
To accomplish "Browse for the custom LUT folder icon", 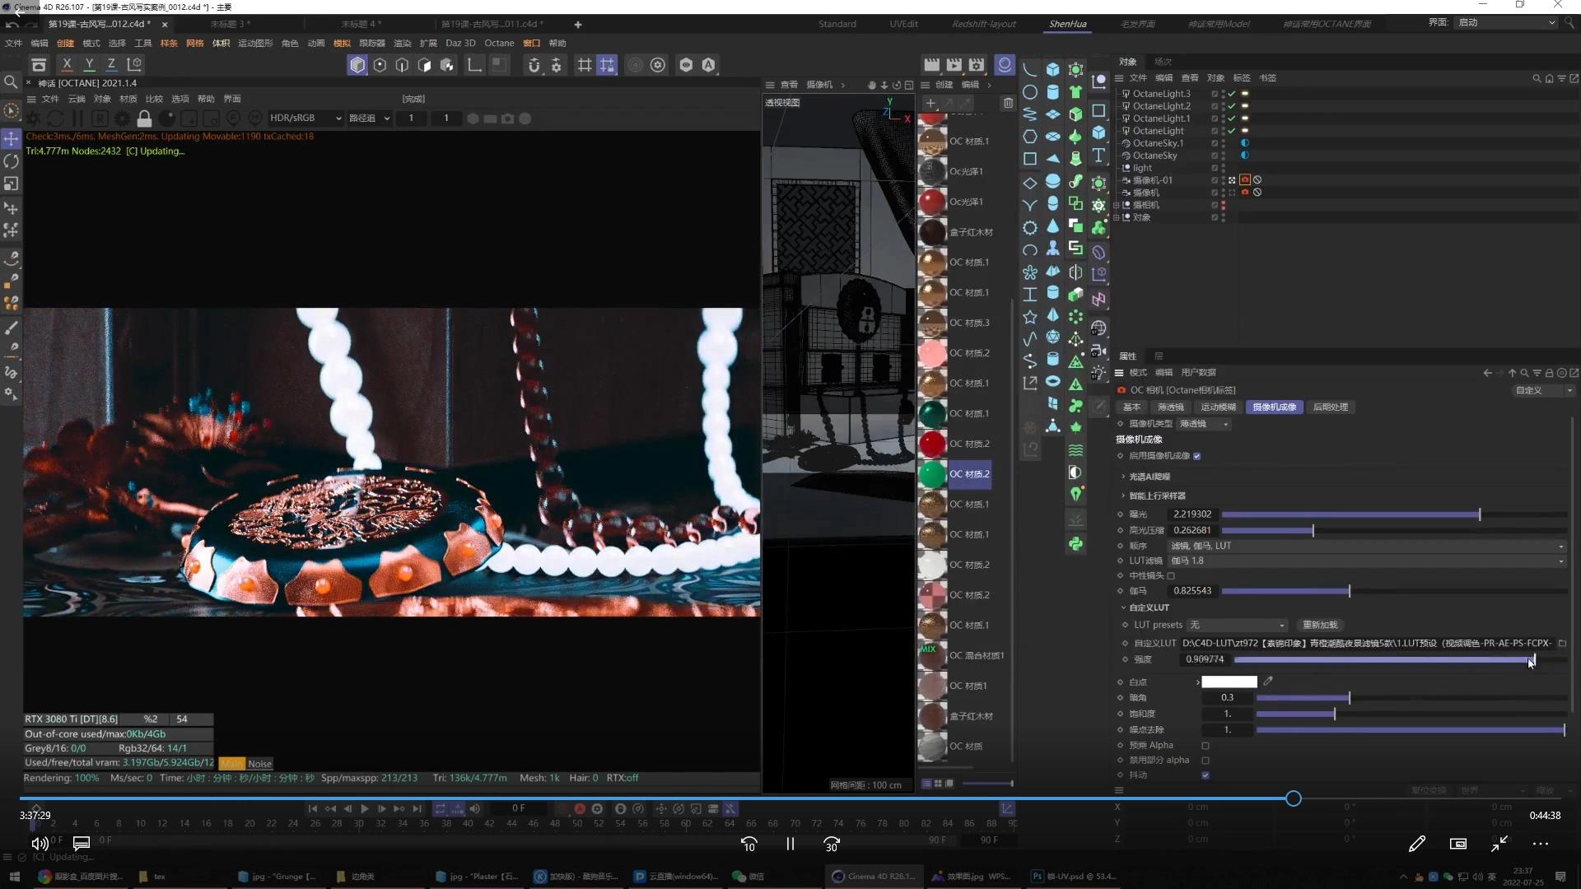I will pyautogui.click(x=1562, y=643).
